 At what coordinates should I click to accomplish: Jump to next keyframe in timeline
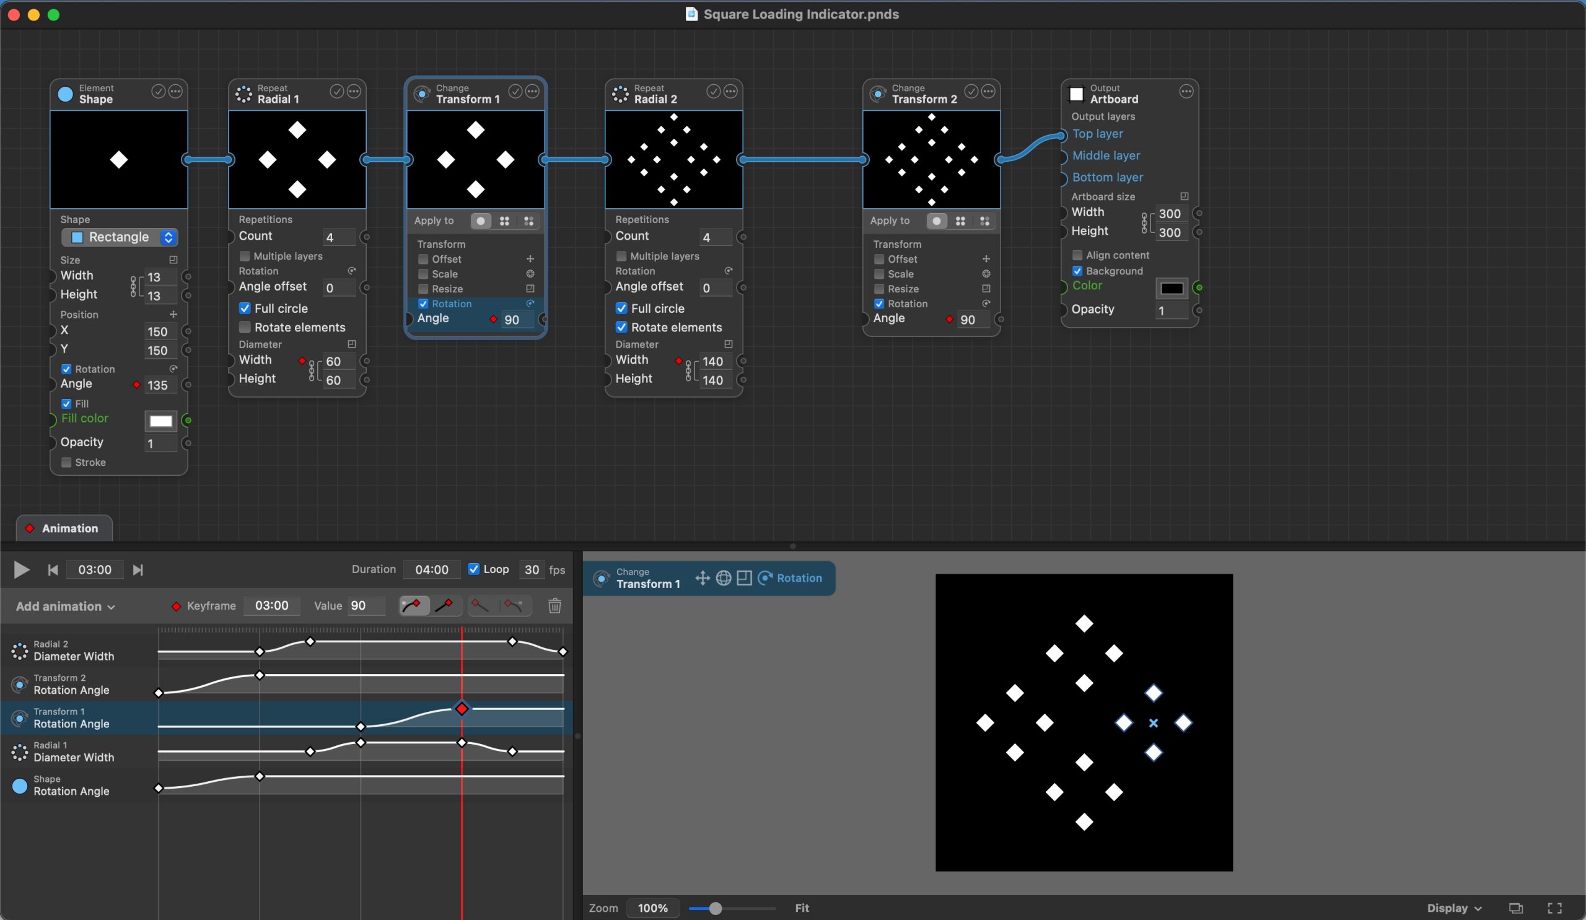[x=138, y=569]
